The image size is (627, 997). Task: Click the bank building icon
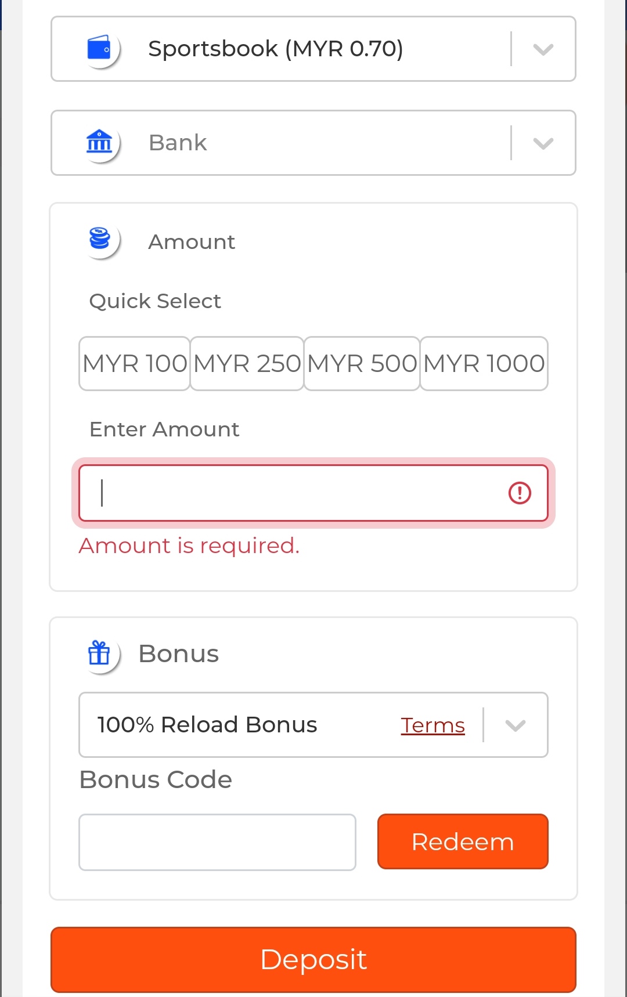[99, 142]
